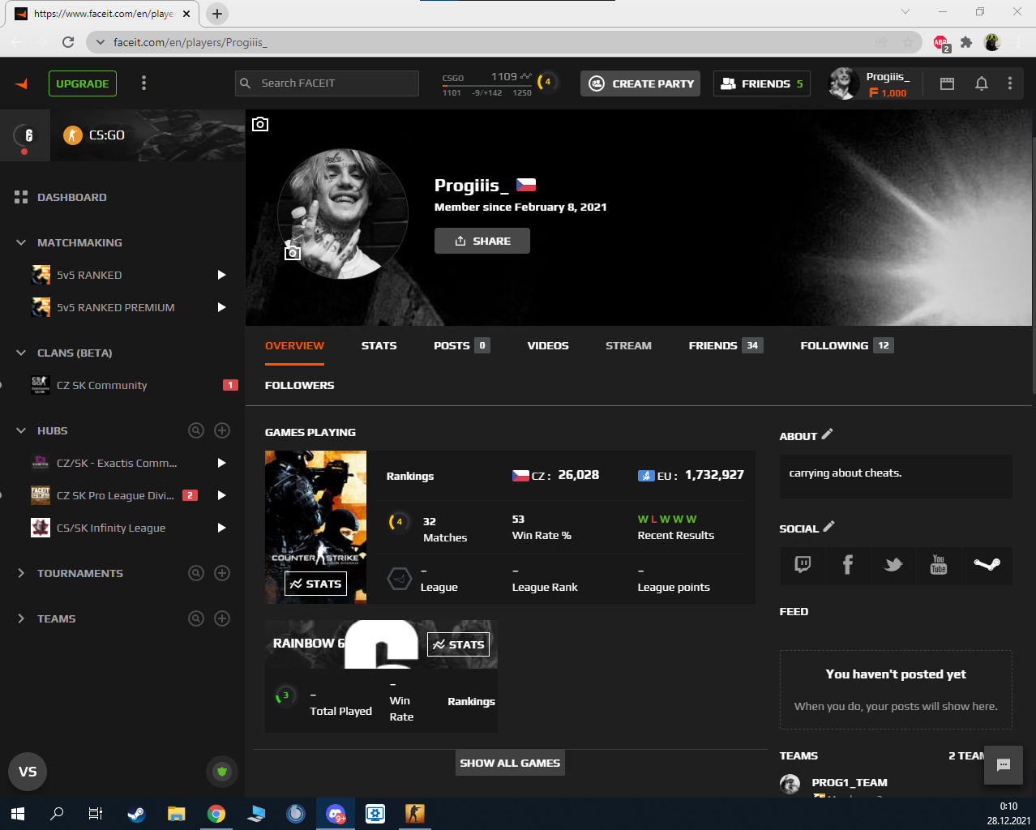
Task: Click the VS button
Action: [x=28, y=772]
